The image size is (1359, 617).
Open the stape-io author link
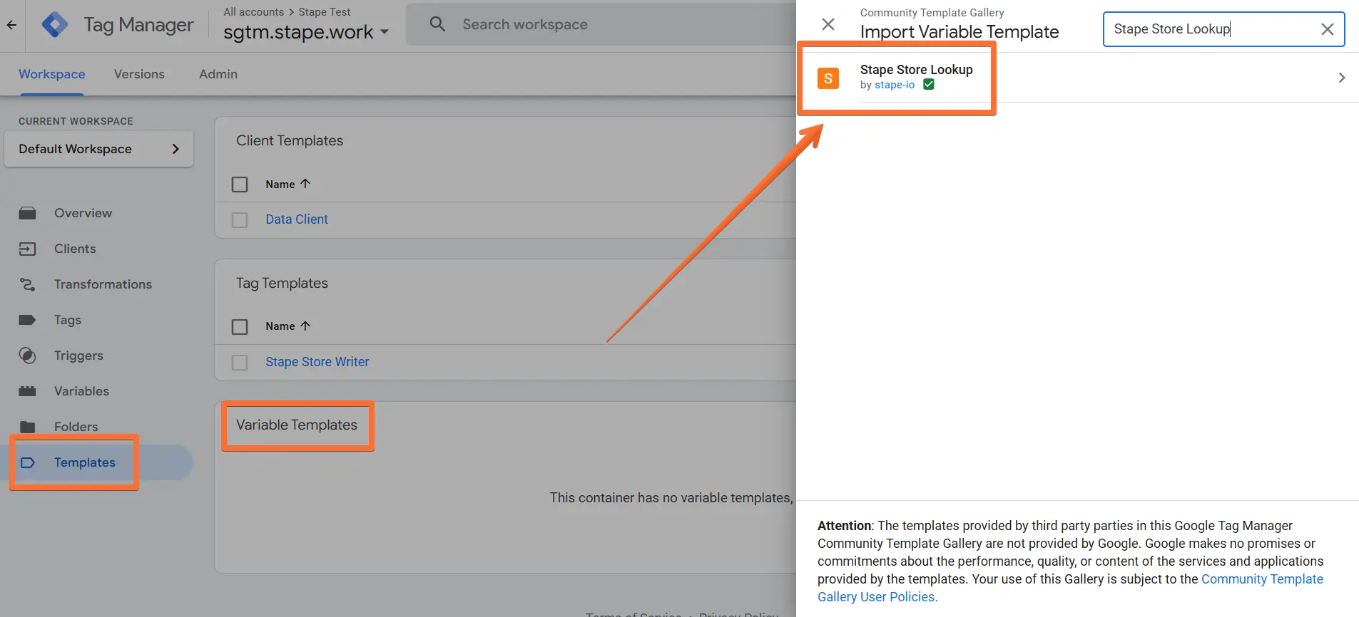(895, 85)
